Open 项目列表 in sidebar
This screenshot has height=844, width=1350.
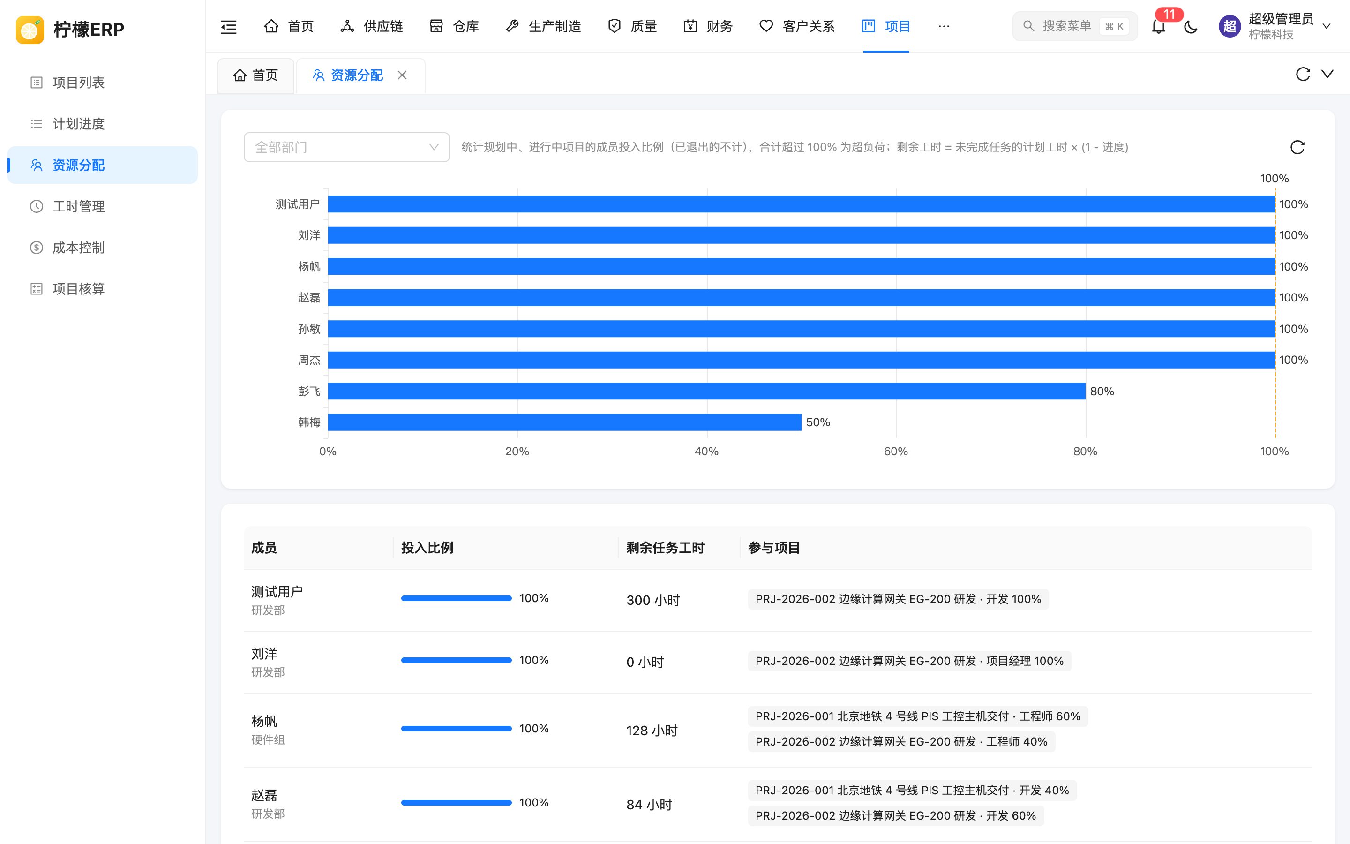click(x=103, y=83)
